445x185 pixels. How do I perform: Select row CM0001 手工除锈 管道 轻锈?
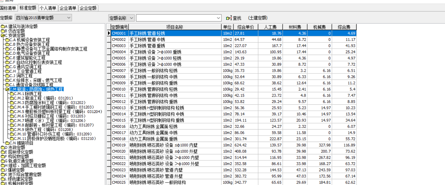[x=234, y=33]
